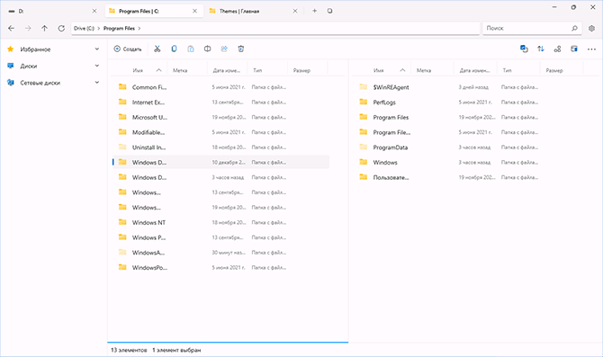Click the Cut scissors icon
The height and width of the screenshot is (357, 603).
click(157, 49)
